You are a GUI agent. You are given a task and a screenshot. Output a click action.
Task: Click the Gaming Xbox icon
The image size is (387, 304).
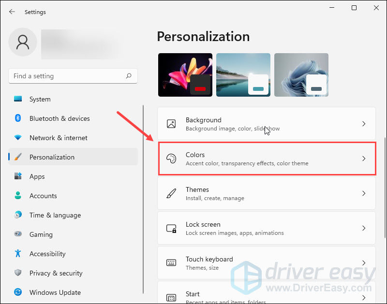[16, 234]
